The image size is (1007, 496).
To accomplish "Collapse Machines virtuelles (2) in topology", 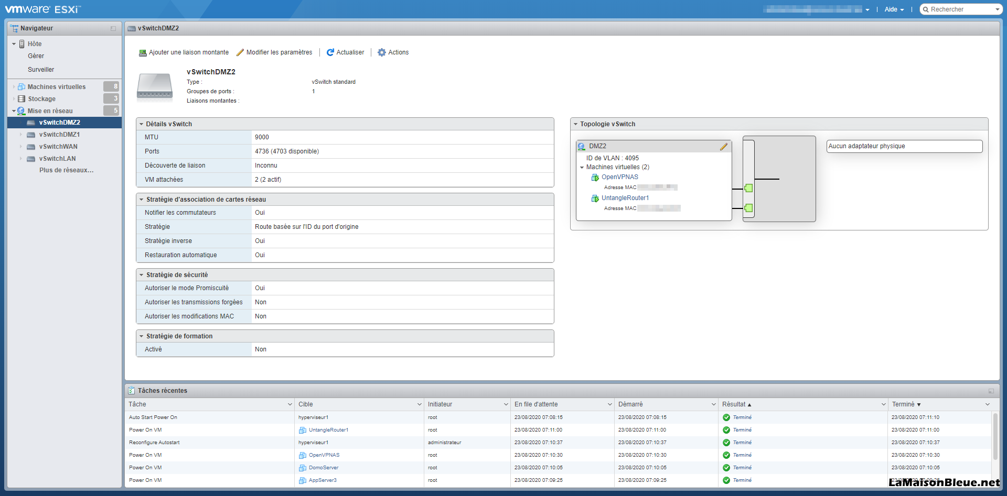I will tap(582, 168).
